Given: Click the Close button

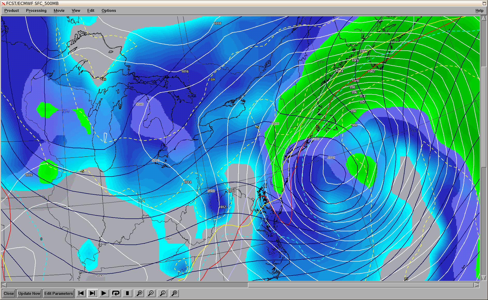Looking at the screenshot, I should [x=9, y=293].
